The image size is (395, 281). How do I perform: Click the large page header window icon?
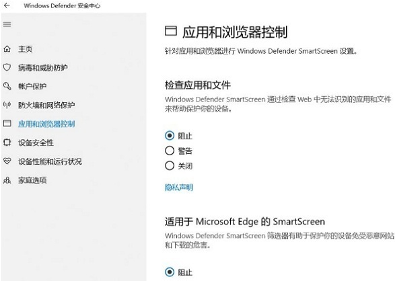tap(170, 31)
